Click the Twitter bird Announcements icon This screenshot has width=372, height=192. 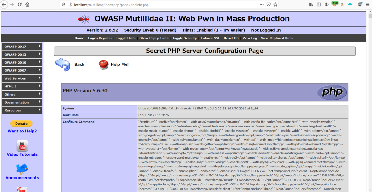pos(22,169)
